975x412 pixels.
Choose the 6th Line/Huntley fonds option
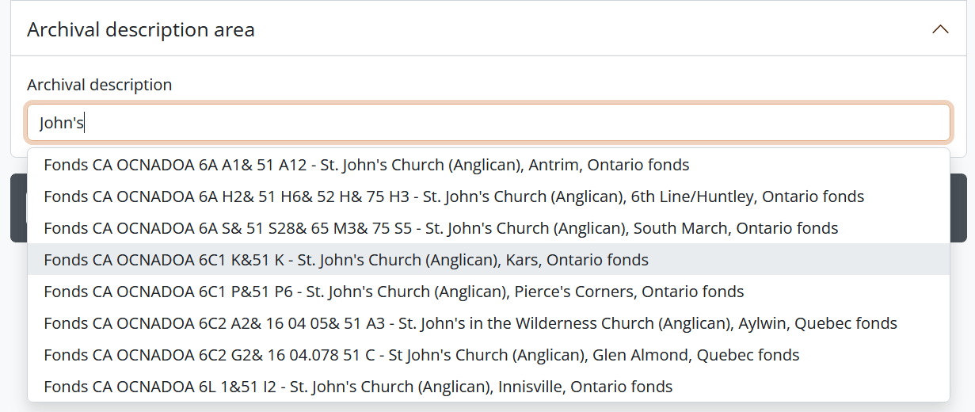pyautogui.click(x=454, y=196)
